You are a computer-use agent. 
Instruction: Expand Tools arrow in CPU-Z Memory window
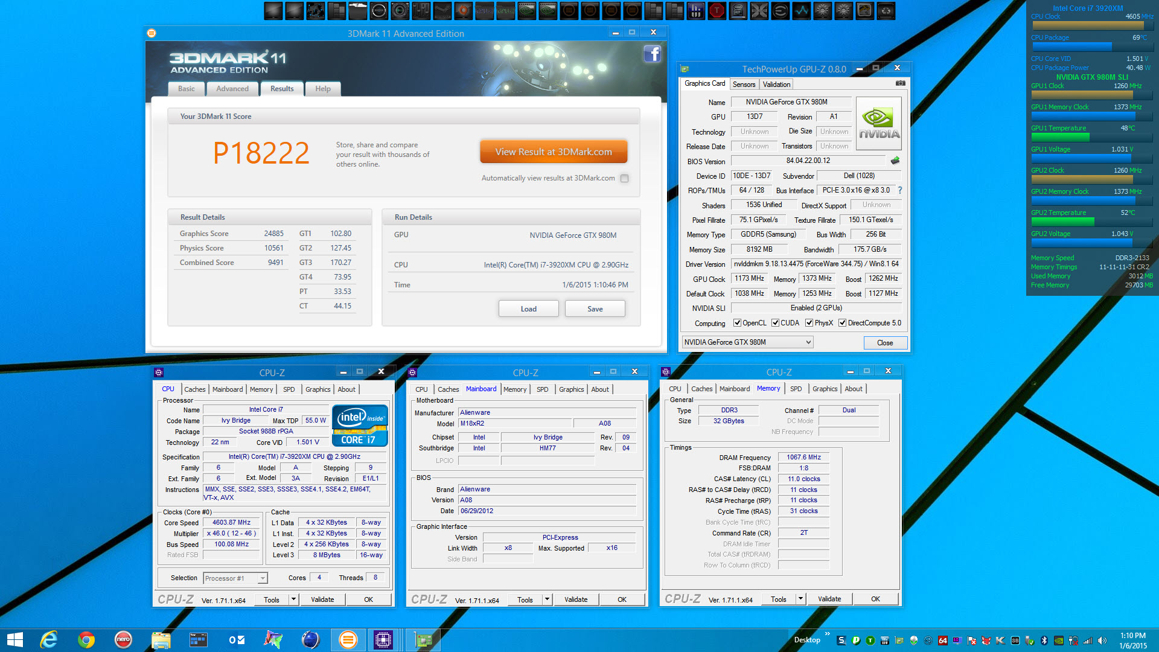(x=800, y=599)
